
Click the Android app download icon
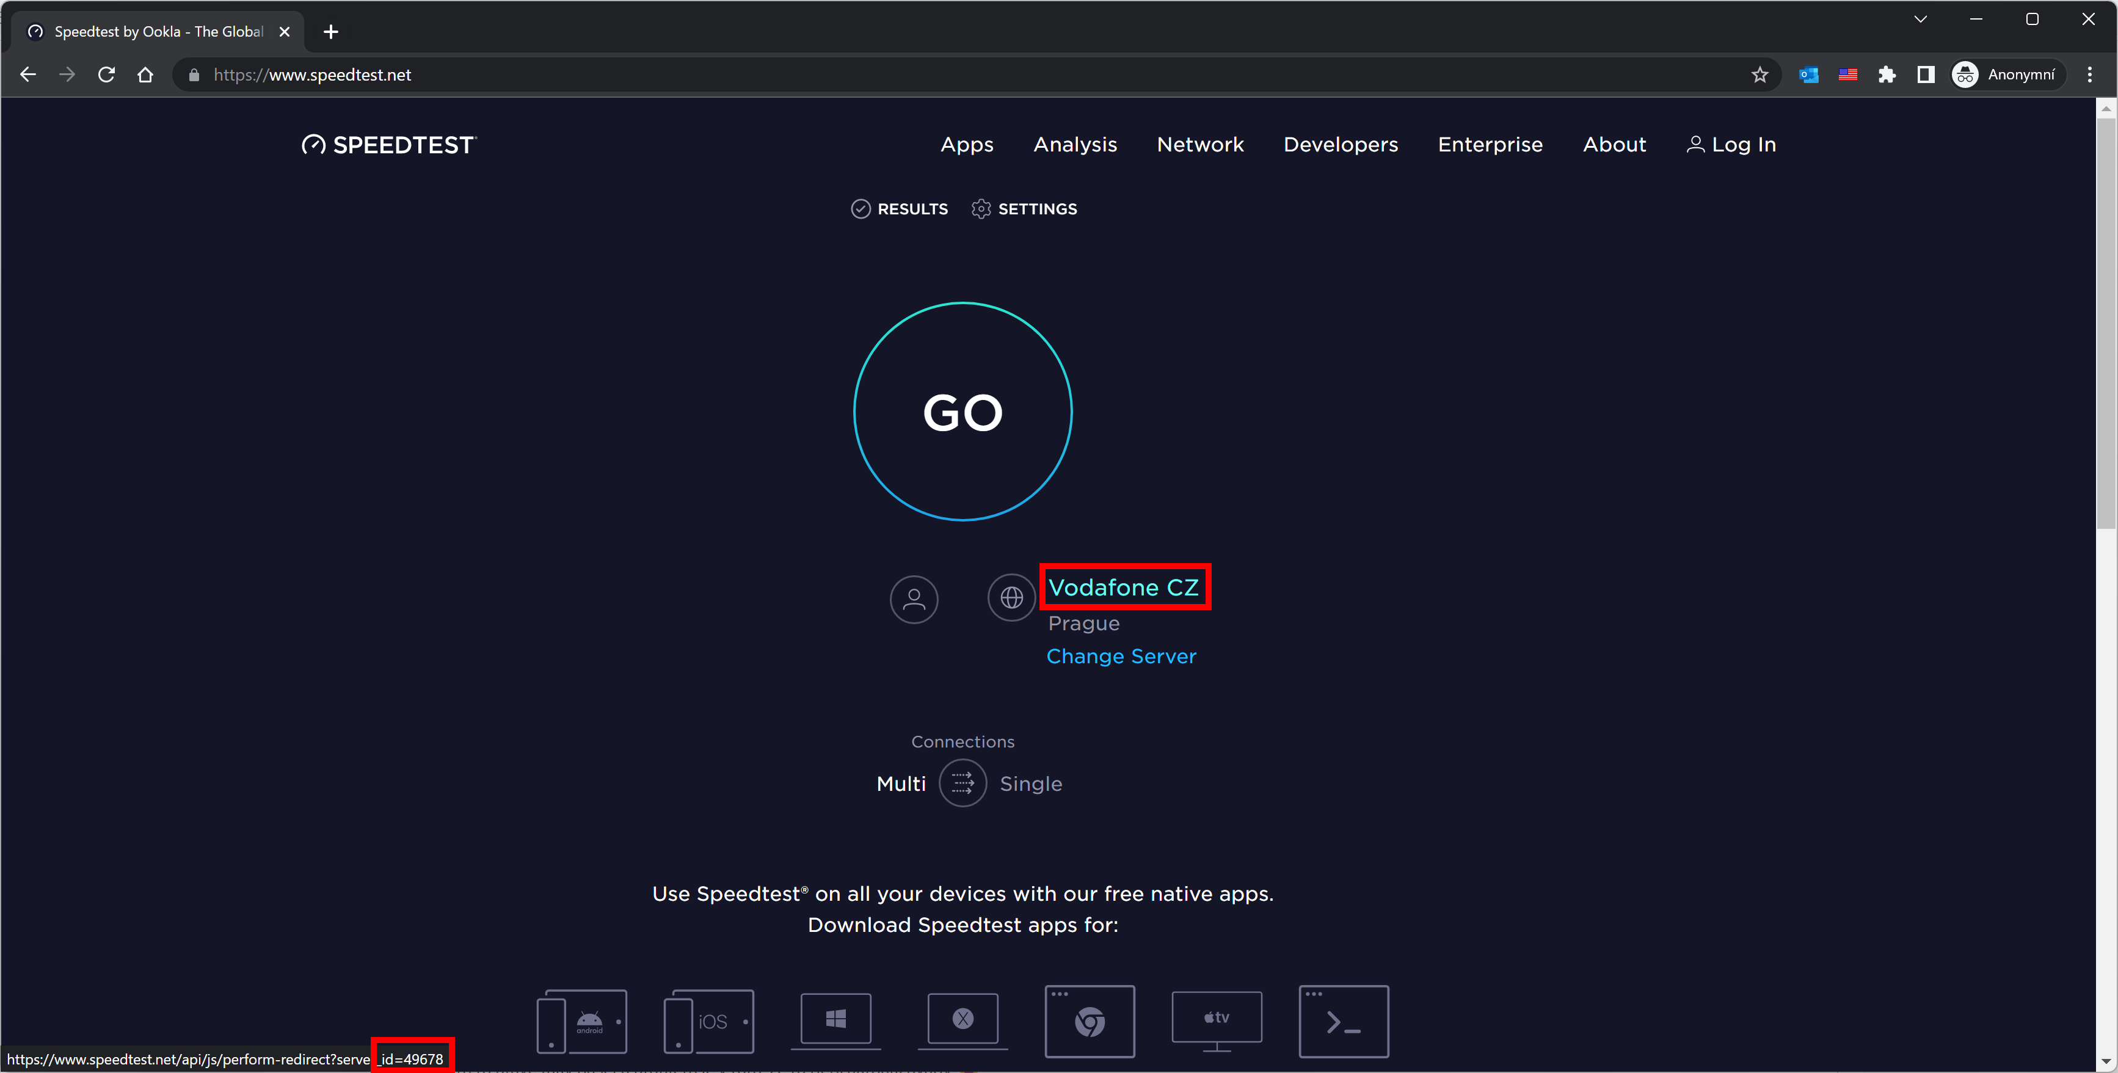coord(582,1021)
